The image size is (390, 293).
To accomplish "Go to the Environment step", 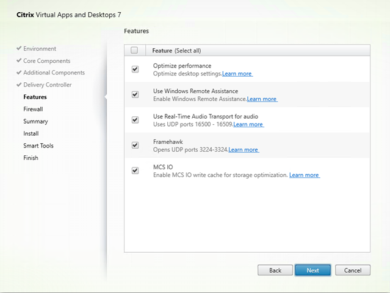I will coord(40,49).
